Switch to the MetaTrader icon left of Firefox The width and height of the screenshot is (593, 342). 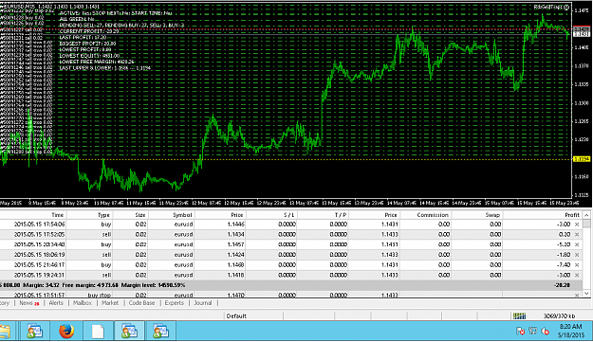tap(34, 332)
